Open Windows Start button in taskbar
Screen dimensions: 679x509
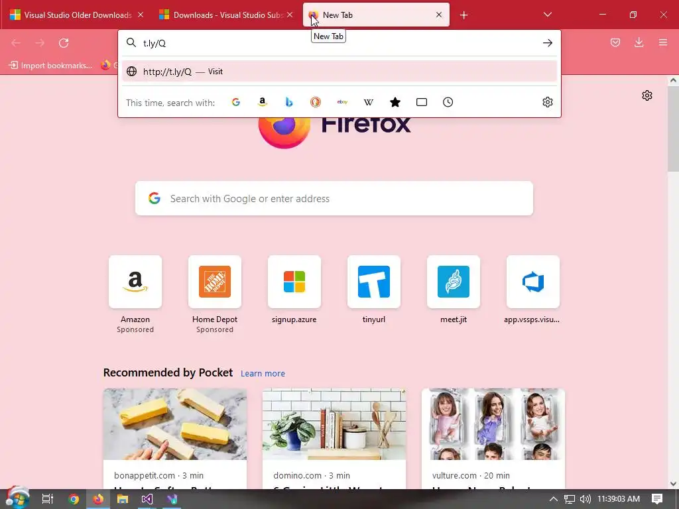click(17, 499)
